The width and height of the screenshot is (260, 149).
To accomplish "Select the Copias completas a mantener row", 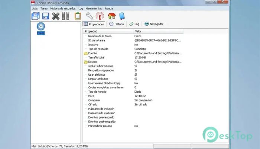I will (x=133, y=88).
